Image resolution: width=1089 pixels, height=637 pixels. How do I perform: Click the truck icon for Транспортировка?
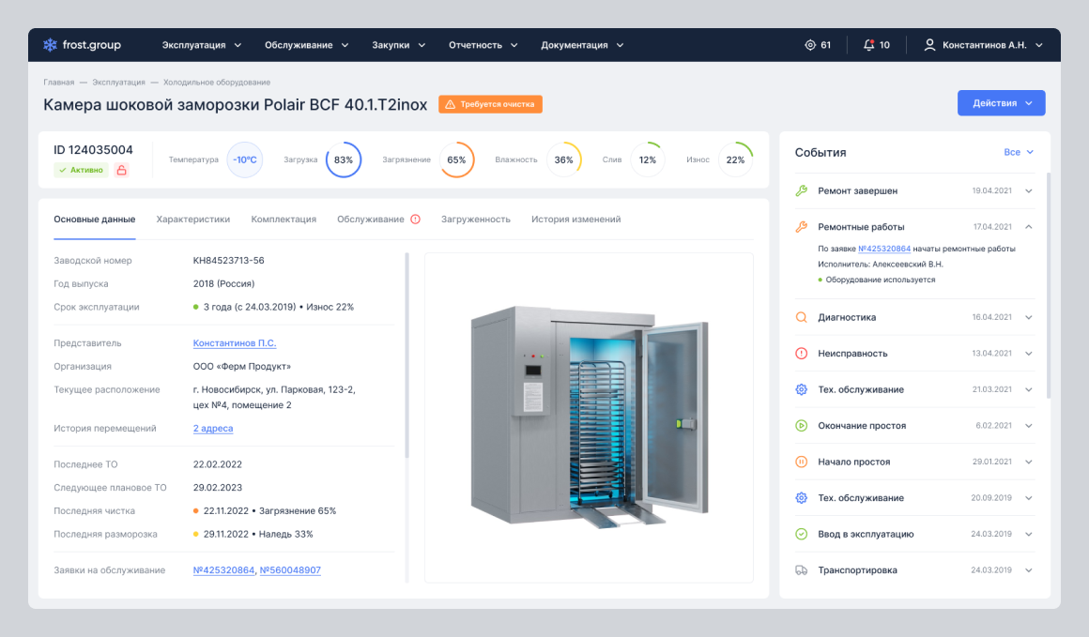pos(802,569)
